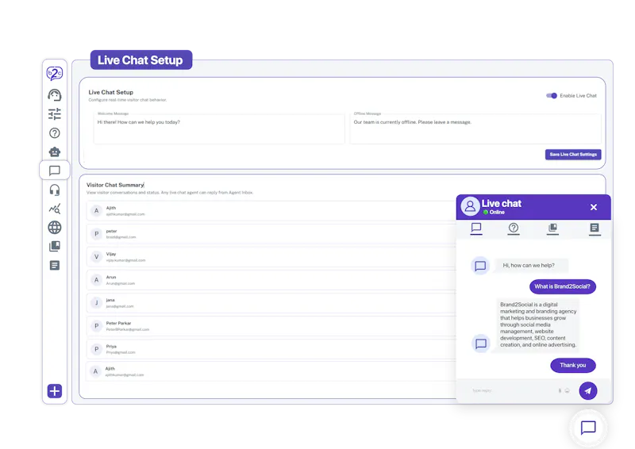Click Save Live Chat Settings button
Viewport: 635px width, 449px height.
coord(573,154)
